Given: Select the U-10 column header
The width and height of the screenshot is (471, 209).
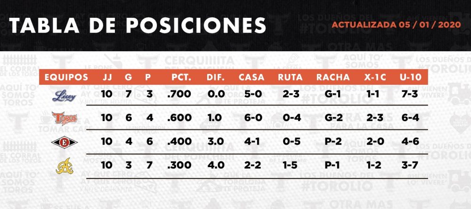Looking at the screenshot, I should 410,78.
